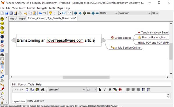The height and width of the screenshot is (107, 174).
Task: Toggle italic in note editor
Action: (x=105, y=90)
